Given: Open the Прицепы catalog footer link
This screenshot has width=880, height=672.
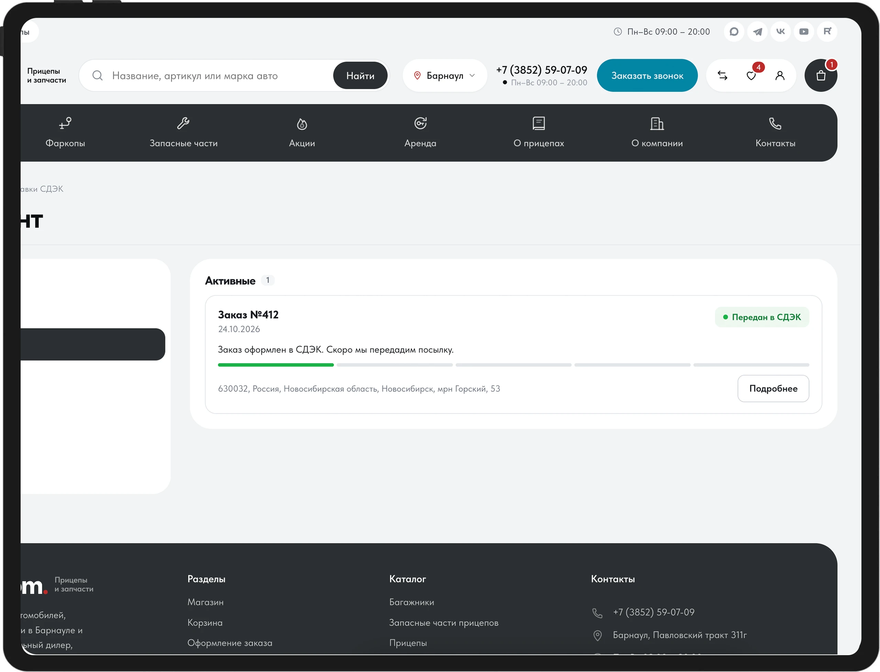Looking at the screenshot, I should point(408,643).
